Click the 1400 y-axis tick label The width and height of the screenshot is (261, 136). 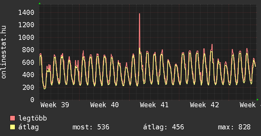(26, 13)
